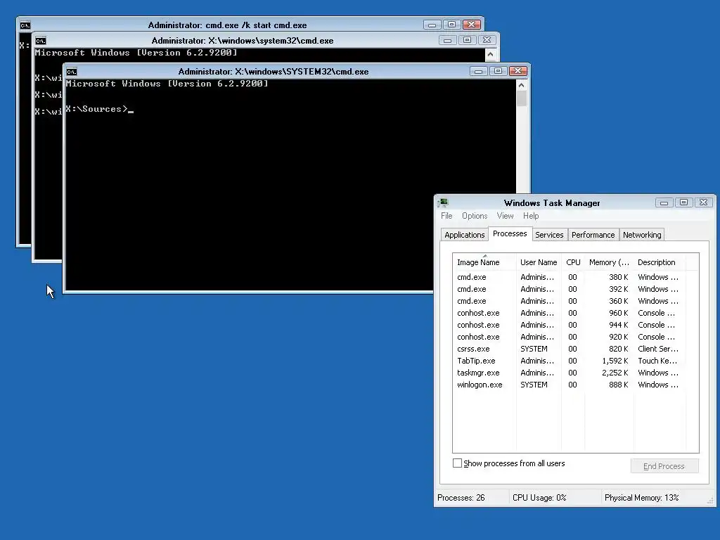Sort by Image Name column header
Image resolution: width=720 pixels, height=540 pixels.
click(484, 262)
